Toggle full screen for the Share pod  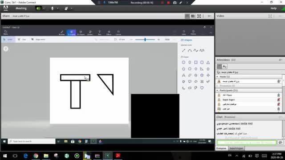click(x=199, y=16)
